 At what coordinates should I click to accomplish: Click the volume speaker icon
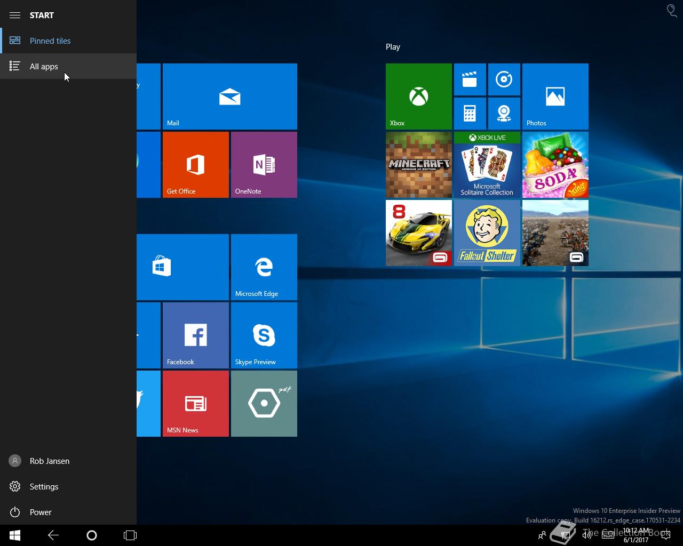(587, 535)
